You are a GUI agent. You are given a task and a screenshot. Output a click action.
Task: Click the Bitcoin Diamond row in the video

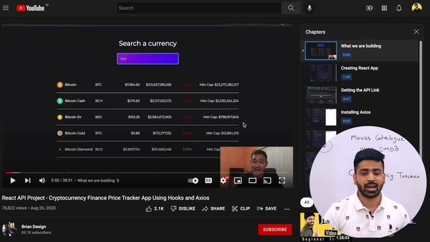[138, 149]
